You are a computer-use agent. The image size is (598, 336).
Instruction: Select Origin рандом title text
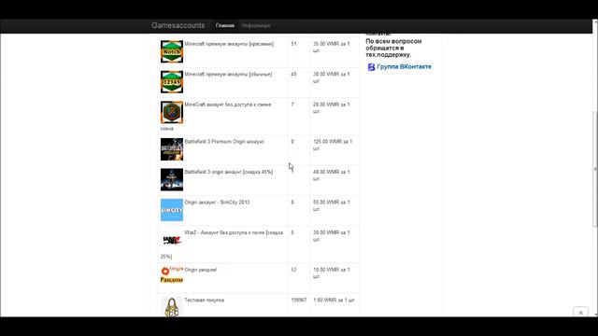pos(200,270)
